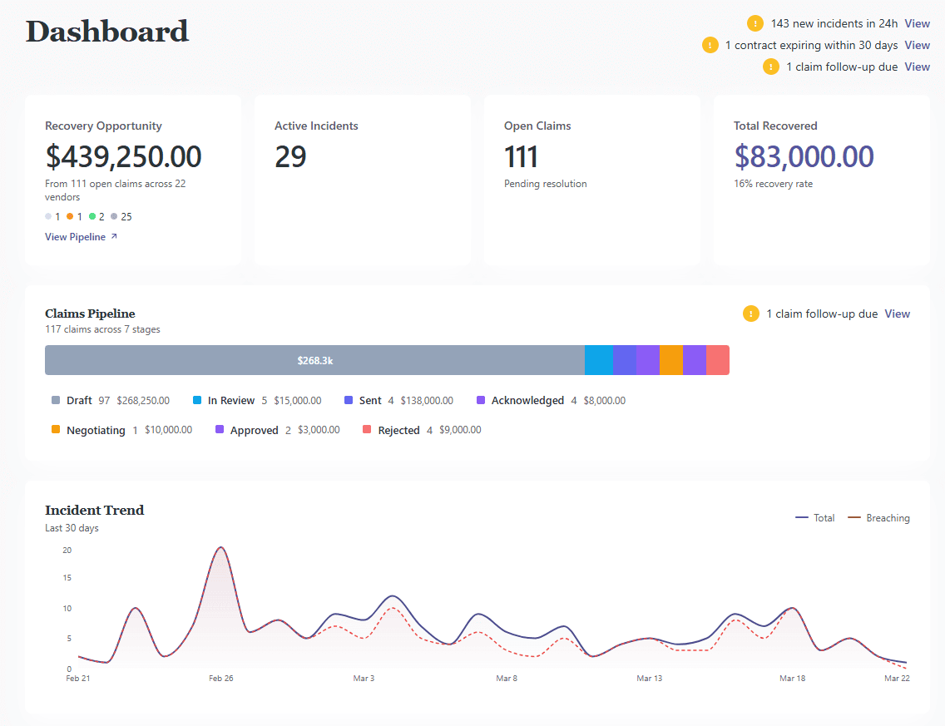Click View next to the claim follow-up alert
Screen dimensions: 945x726
click(917, 67)
